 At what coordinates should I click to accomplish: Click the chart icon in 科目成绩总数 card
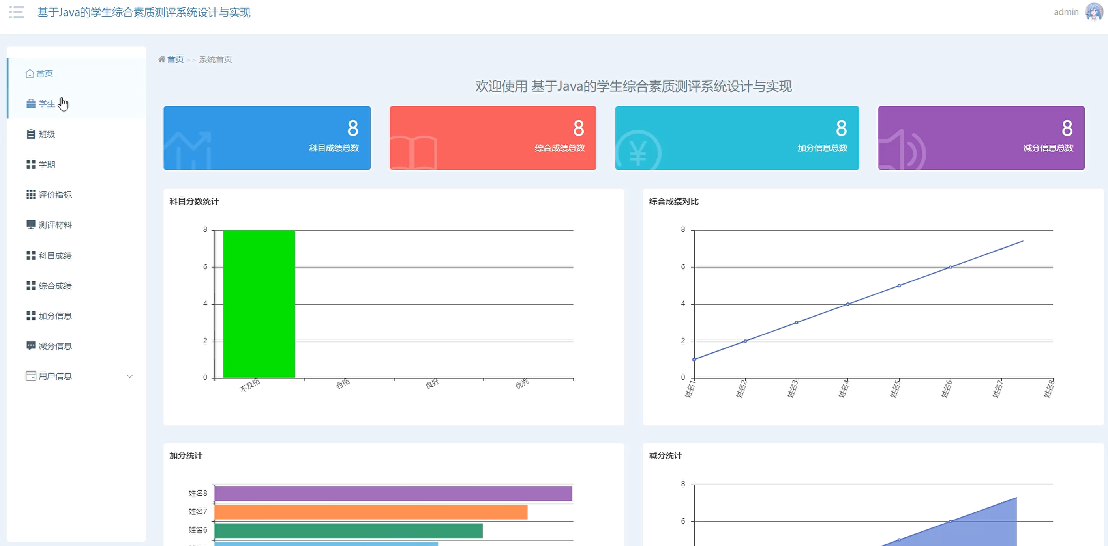[188, 150]
